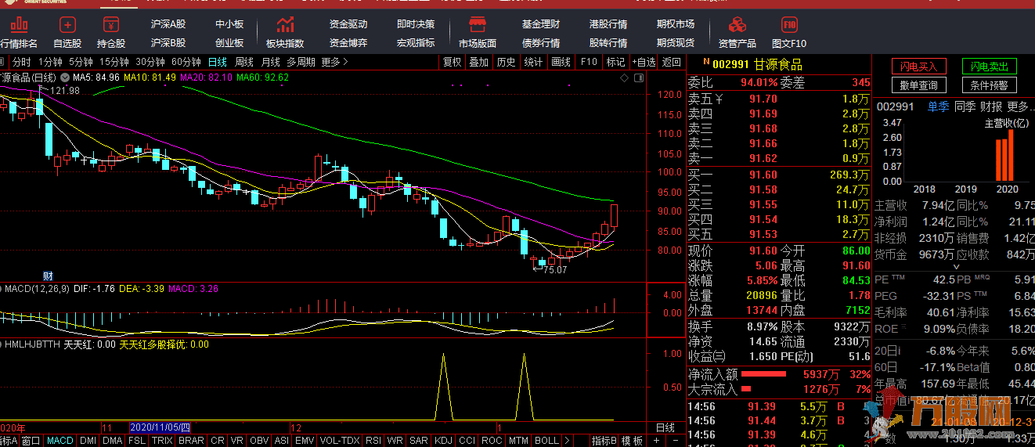
Task: Select the 财报 tab in financial panel
Action: click(x=990, y=106)
